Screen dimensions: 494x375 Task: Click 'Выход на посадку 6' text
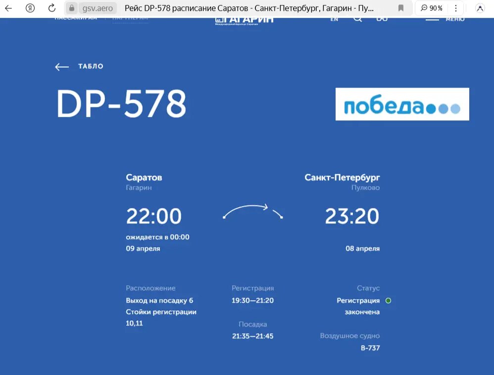[x=159, y=301]
